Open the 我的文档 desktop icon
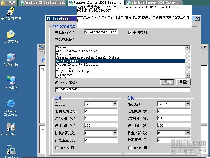The height and width of the screenshot is (158, 210). click(x=11, y=35)
